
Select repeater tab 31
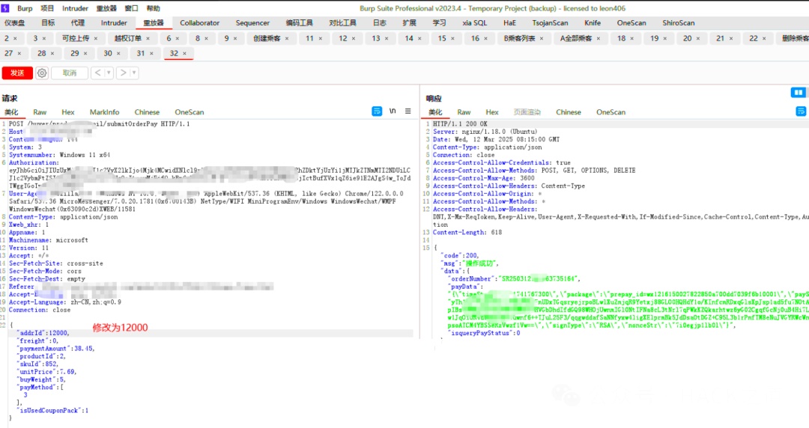tap(140, 54)
